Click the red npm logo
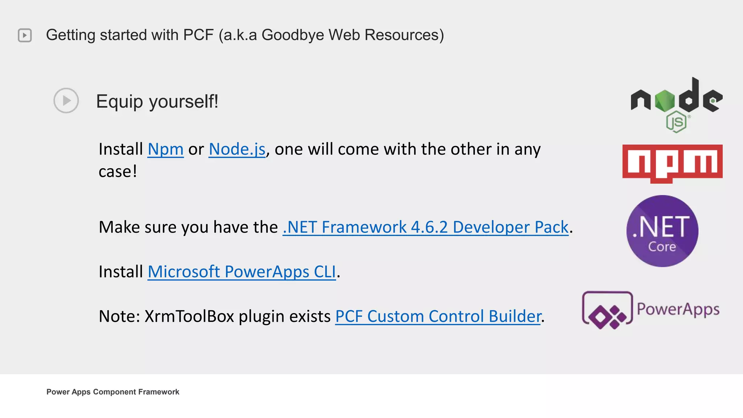Viewport: 743px width, 418px height. [672, 164]
